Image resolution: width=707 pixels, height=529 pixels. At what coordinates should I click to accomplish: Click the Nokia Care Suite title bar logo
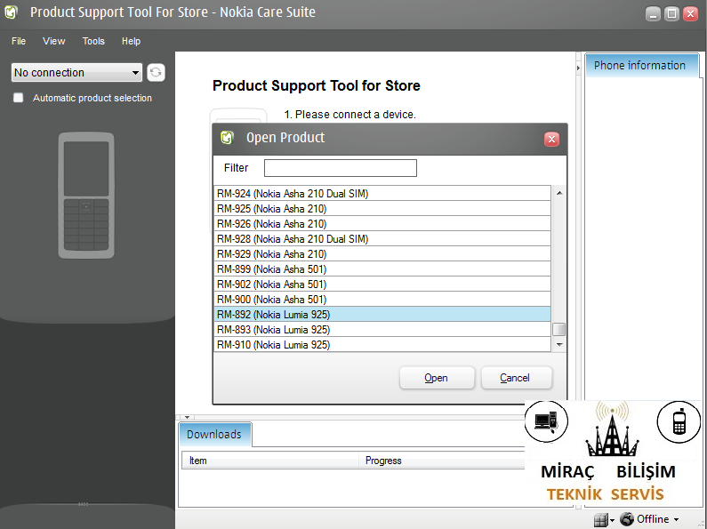12,12
